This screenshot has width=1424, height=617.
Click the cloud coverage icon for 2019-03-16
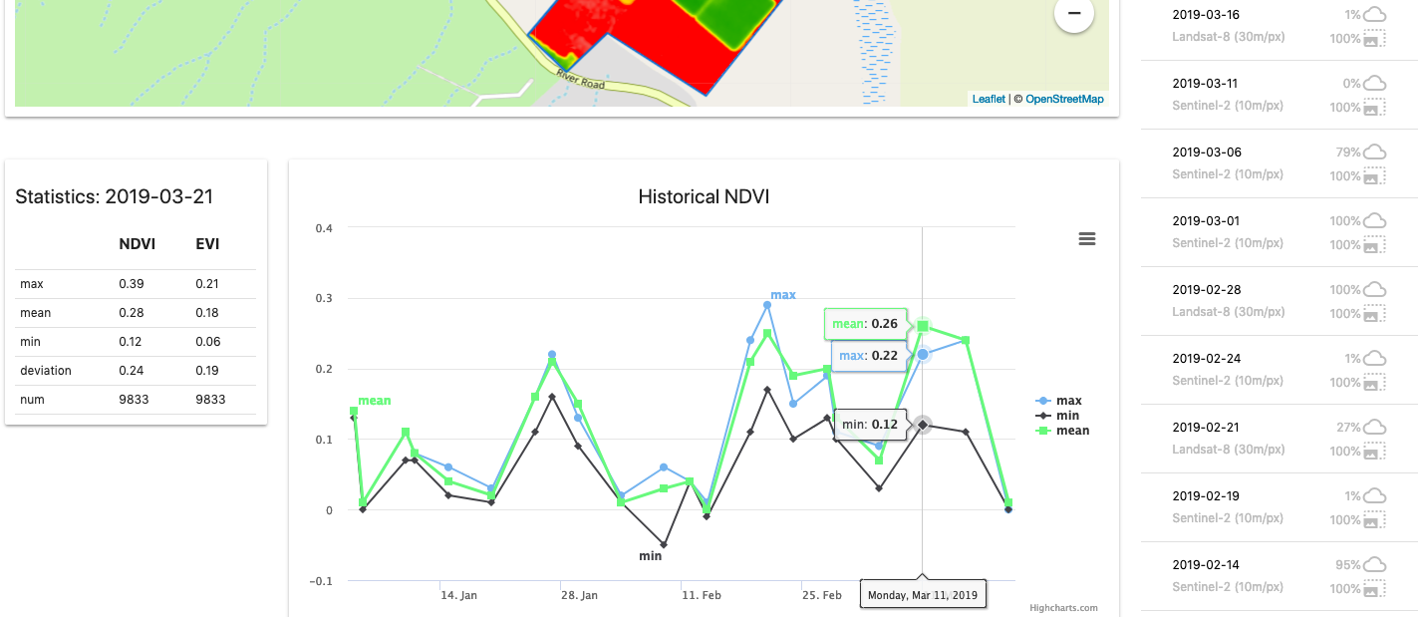pyautogui.click(x=1376, y=14)
